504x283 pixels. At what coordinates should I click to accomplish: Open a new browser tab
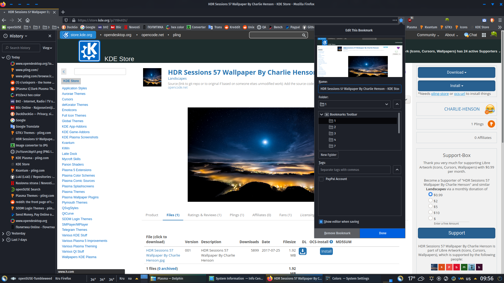[x=63, y=12]
